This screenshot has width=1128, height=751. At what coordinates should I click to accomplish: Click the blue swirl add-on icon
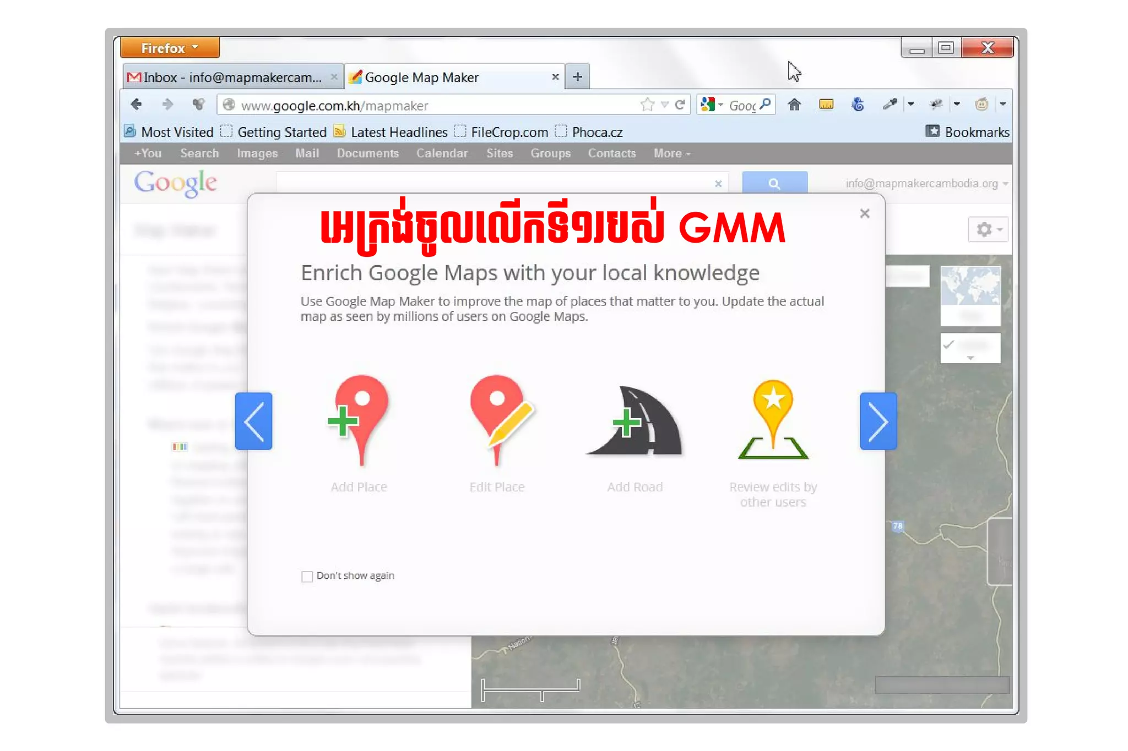click(858, 104)
